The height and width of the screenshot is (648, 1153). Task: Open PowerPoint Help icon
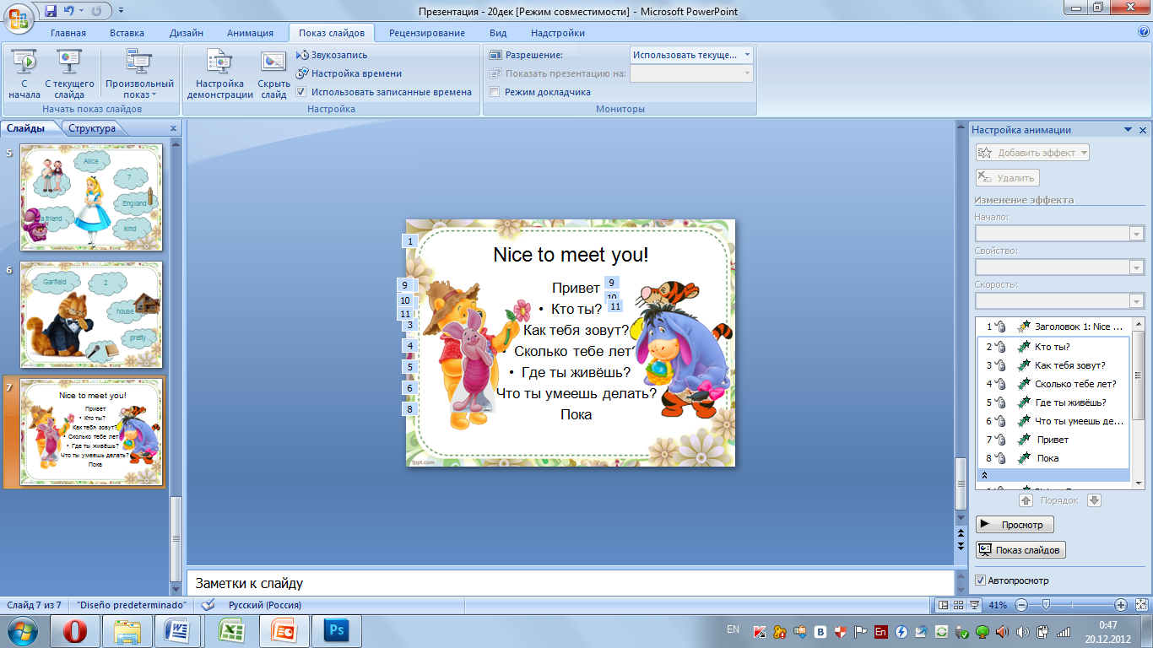(x=1143, y=32)
